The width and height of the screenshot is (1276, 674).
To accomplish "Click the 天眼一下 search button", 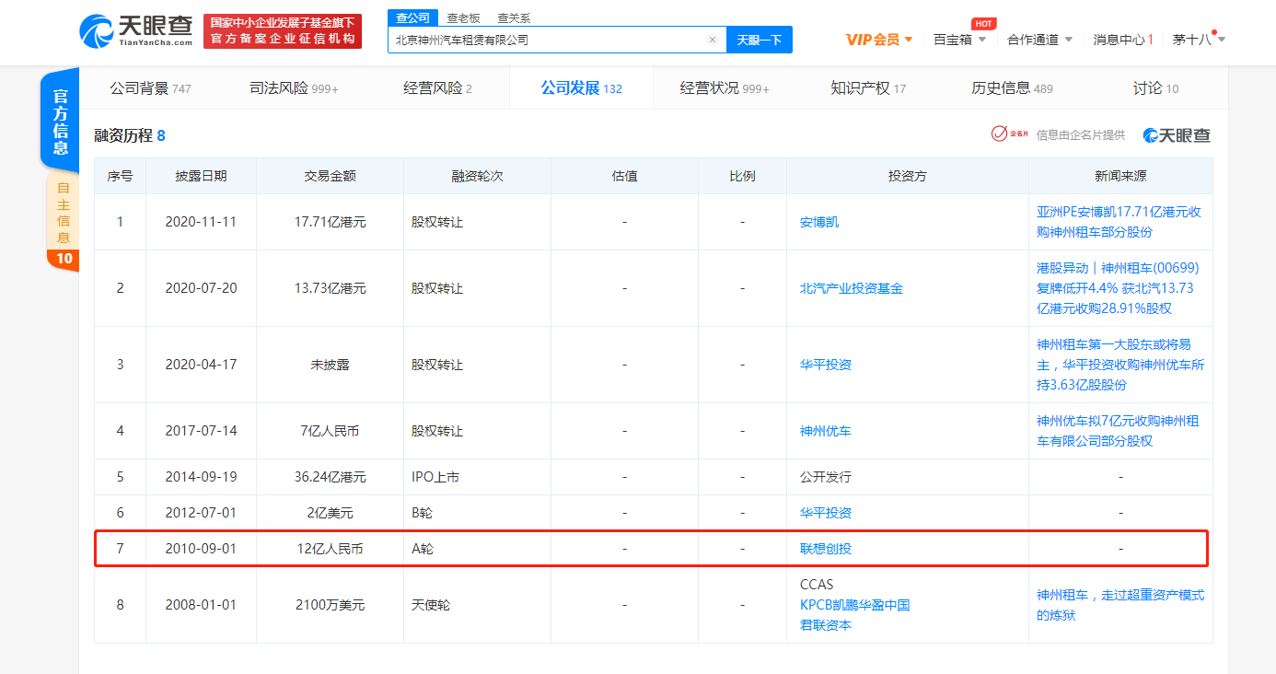I will pyautogui.click(x=760, y=40).
